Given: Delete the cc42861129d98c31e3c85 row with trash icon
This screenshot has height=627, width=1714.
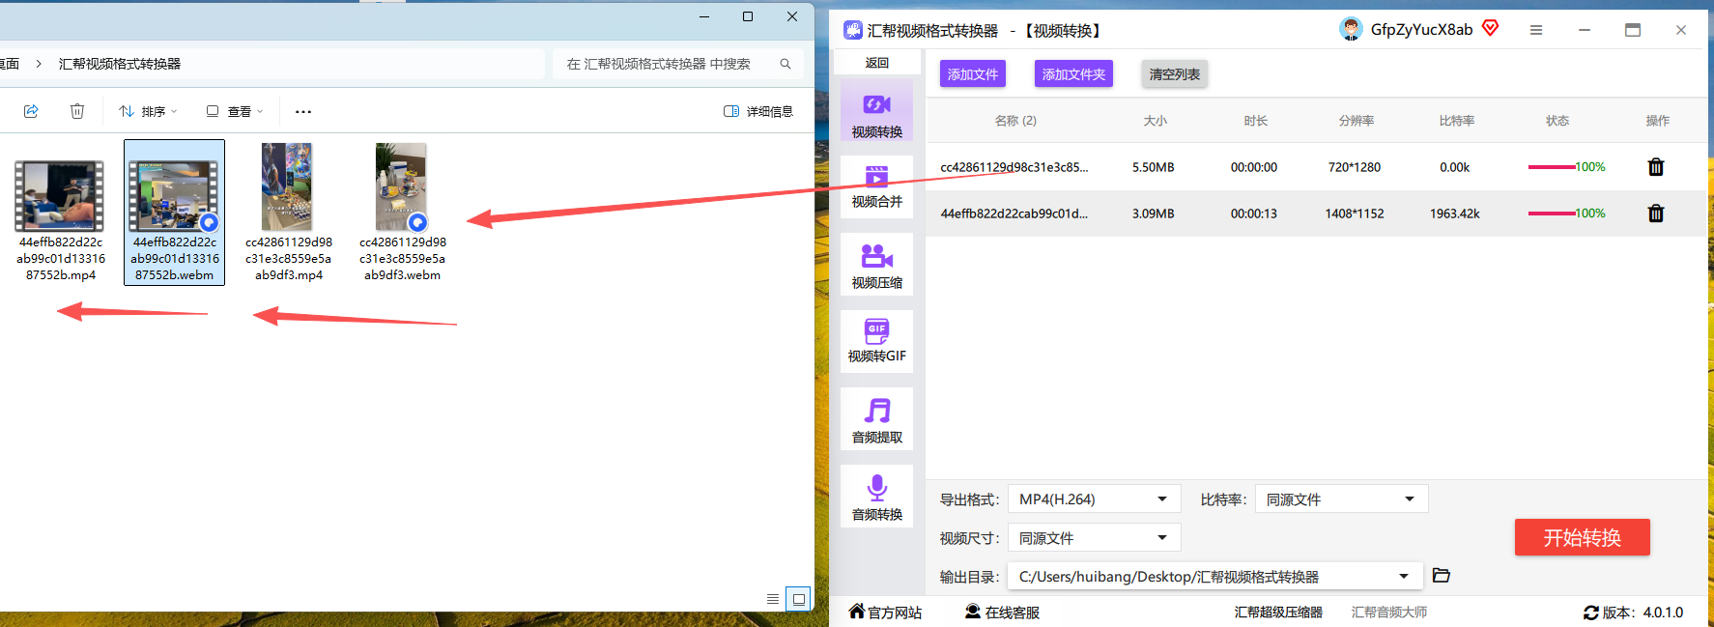Looking at the screenshot, I should (1655, 167).
